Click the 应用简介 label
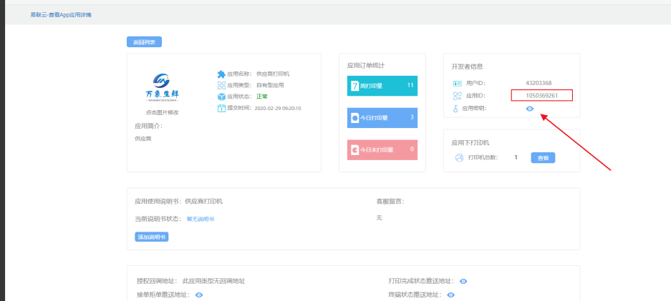Viewport: 671px width, 301px height. point(149,126)
